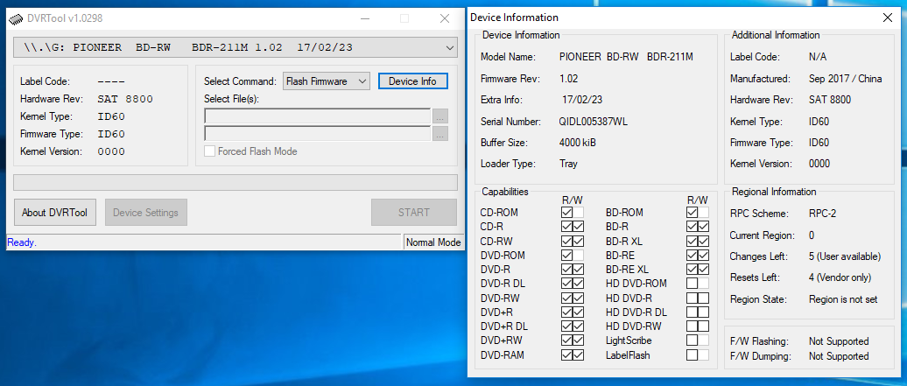Toggle the LabelFlash read checkbox
Image resolution: width=907 pixels, height=386 pixels.
click(x=692, y=354)
